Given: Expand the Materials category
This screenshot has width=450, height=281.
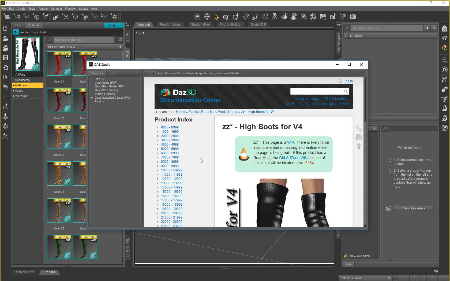Looking at the screenshot, I should pyautogui.click(x=14, y=85).
